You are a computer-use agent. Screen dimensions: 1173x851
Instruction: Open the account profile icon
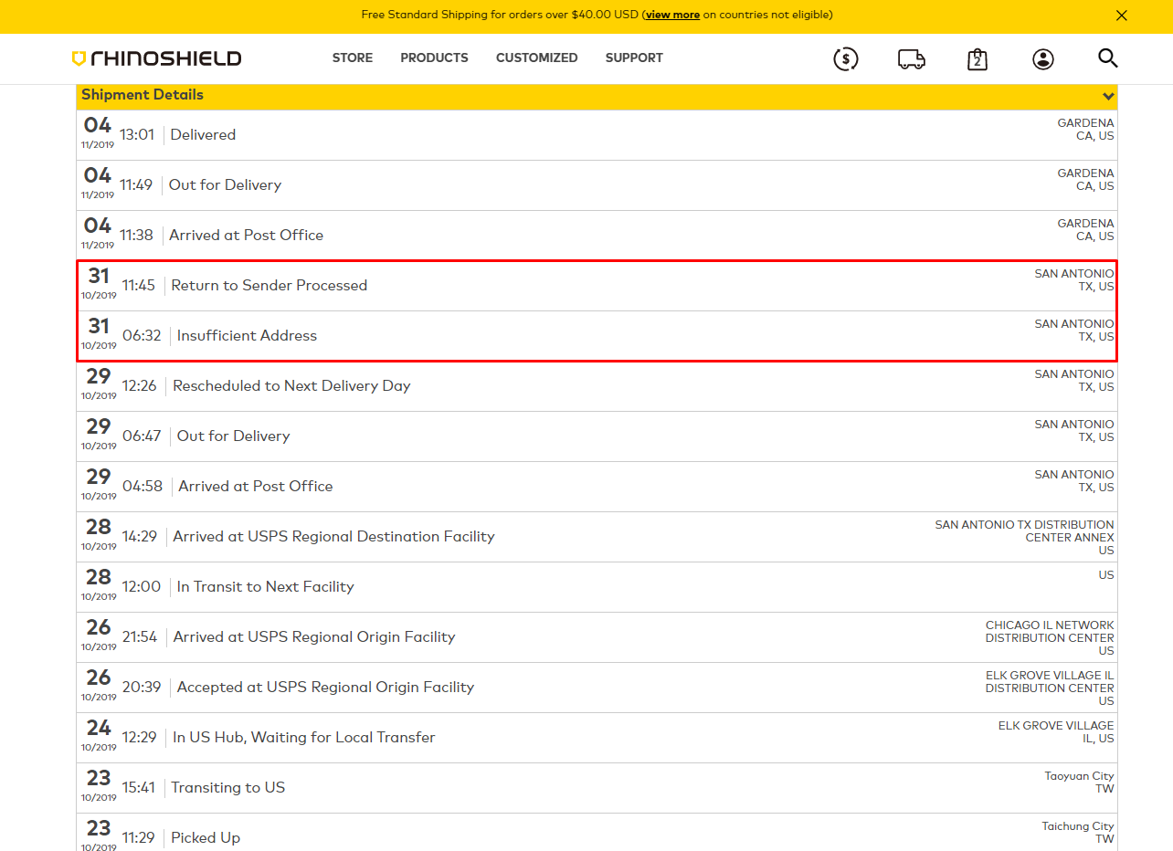click(1042, 58)
